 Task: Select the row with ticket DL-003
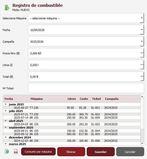tap(72, 124)
